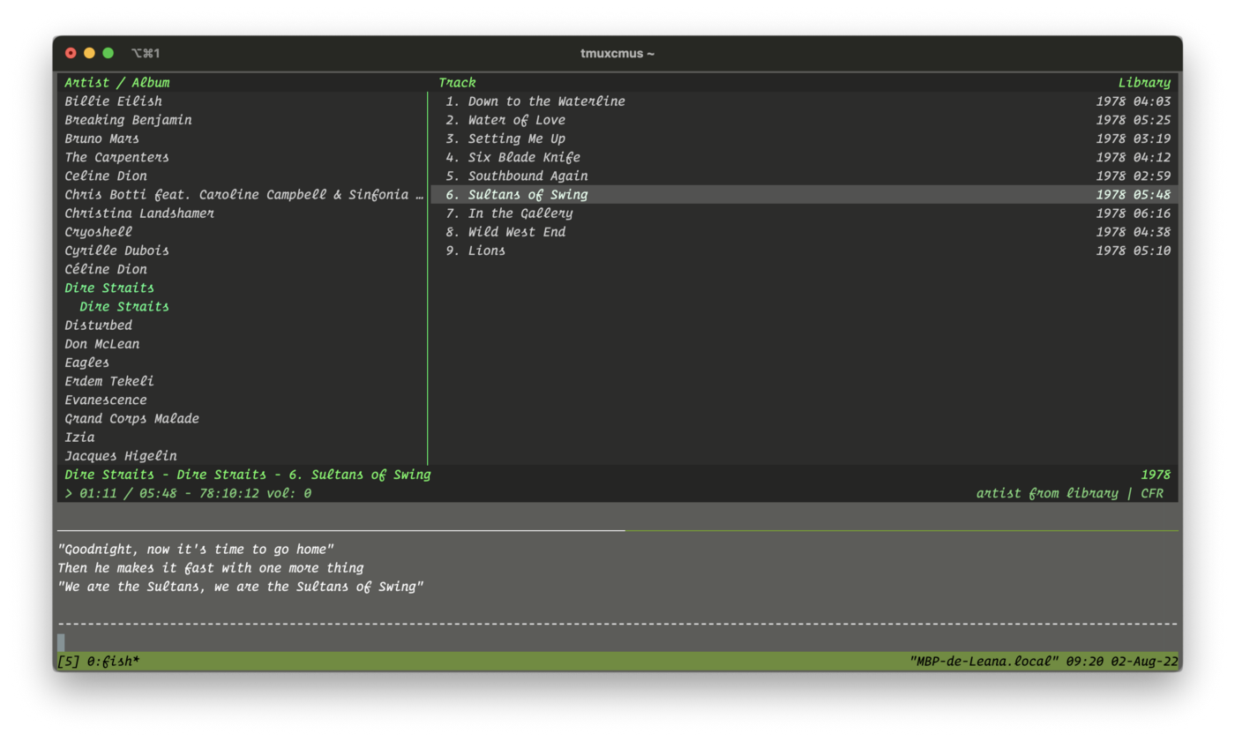This screenshot has height=741, width=1235.
Task: Click now-playing line Dire Straits - 6. Sultans of Swing
Action: coord(248,475)
